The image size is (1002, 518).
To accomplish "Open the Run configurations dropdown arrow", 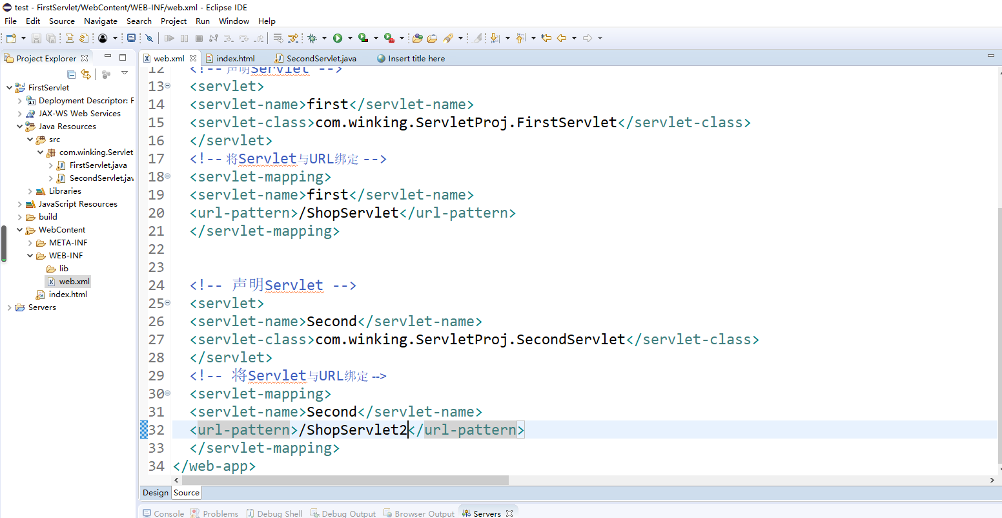I will (x=349, y=38).
